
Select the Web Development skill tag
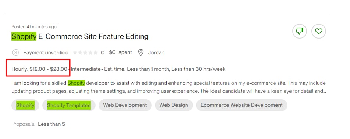click(125, 105)
